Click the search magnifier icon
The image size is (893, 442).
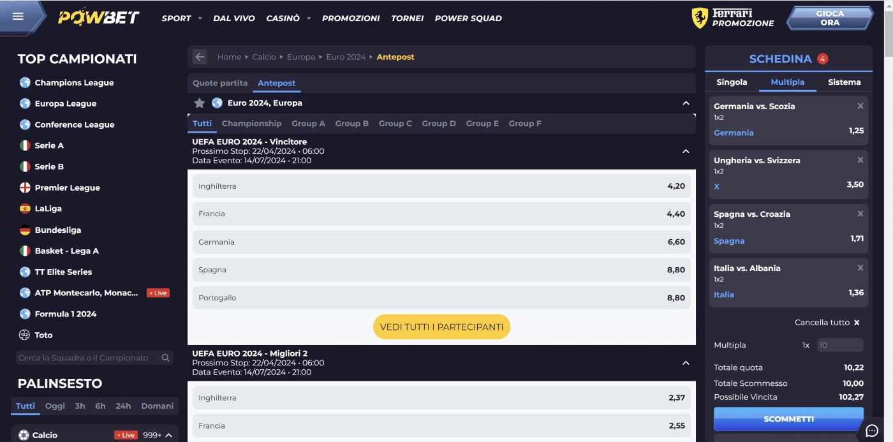165,358
